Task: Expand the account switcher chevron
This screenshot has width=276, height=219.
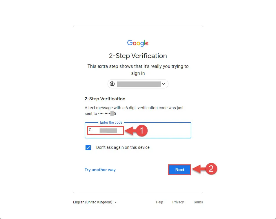Action: (x=163, y=84)
